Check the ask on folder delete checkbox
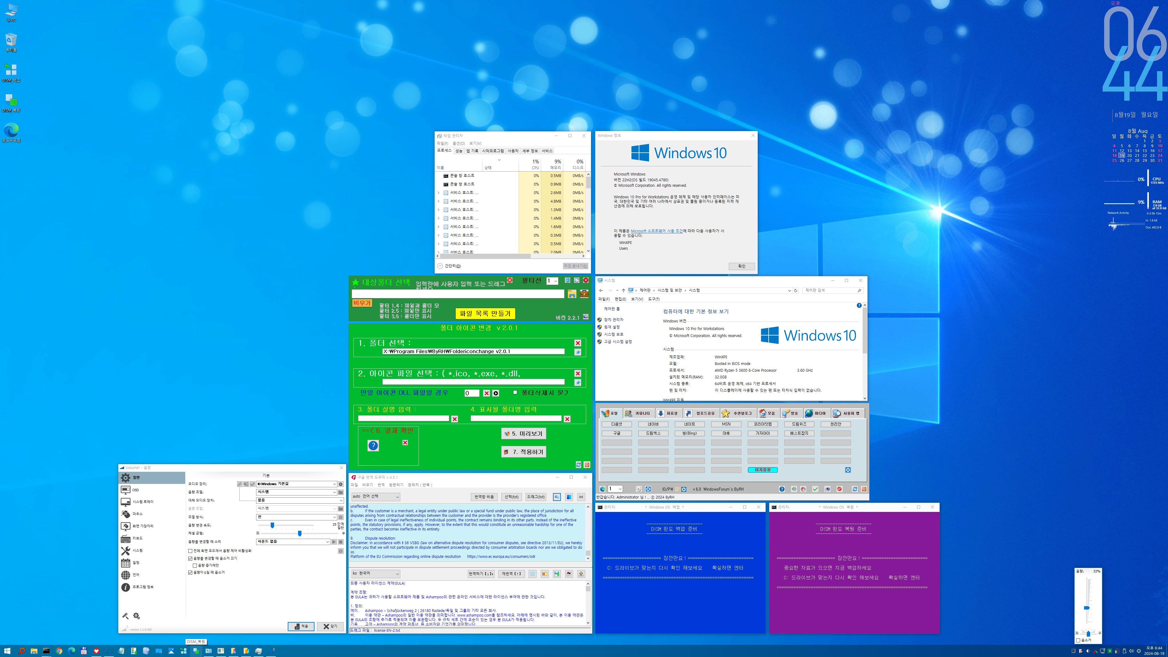This screenshot has width=1168, height=657. pyautogui.click(x=515, y=392)
